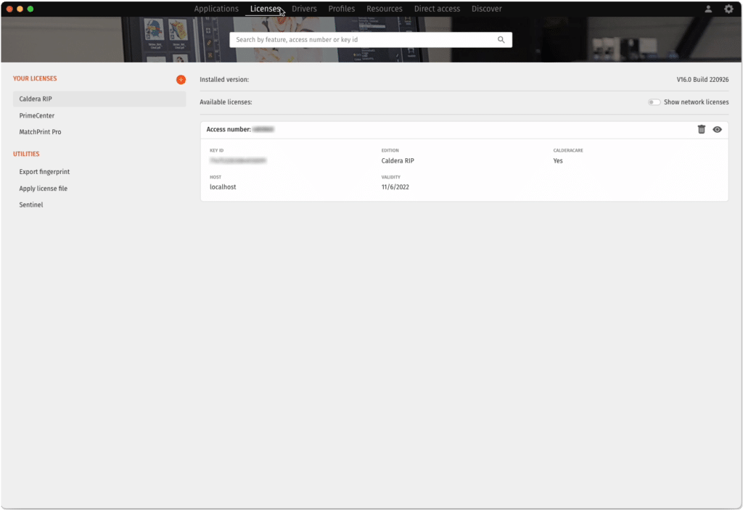Click the license search input field
This screenshot has width=743, height=510.
[371, 40]
